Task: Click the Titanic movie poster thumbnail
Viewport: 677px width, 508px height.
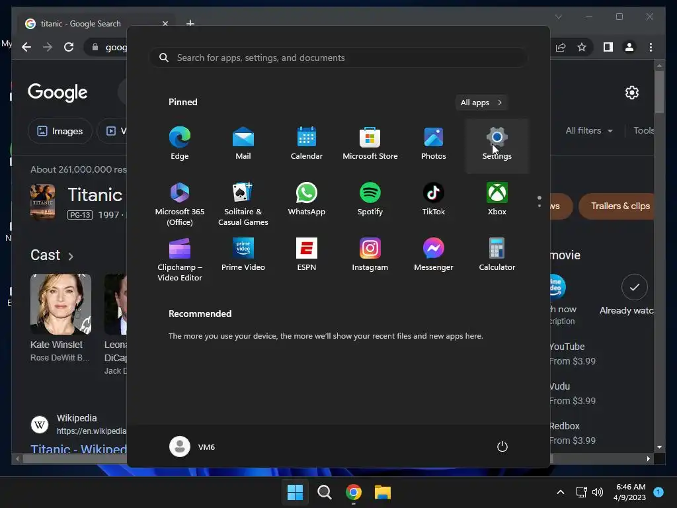Action: [x=42, y=202]
